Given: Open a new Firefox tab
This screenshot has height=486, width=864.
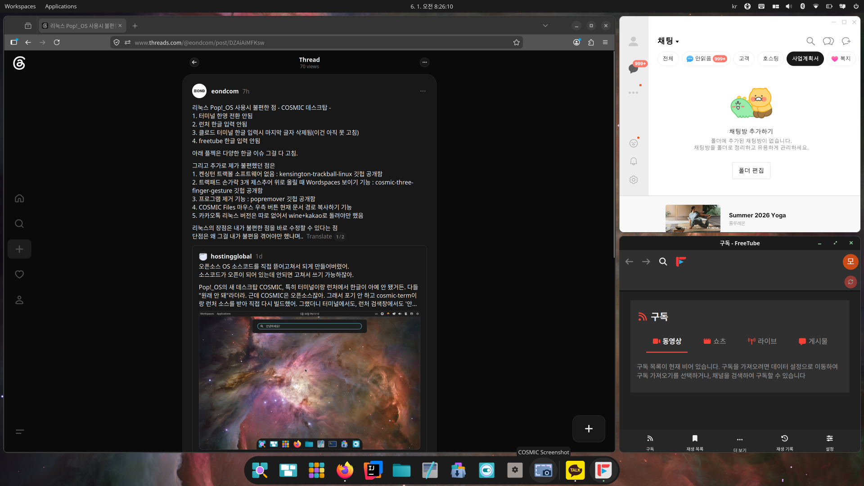Looking at the screenshot, I should tap(135, 26).
